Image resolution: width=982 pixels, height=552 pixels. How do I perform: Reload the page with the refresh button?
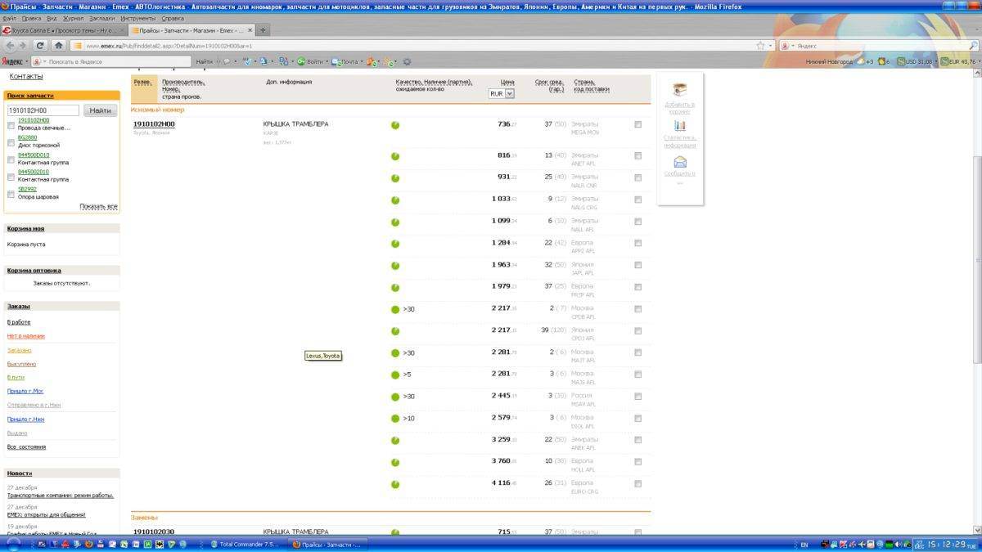tap(40, 46)
